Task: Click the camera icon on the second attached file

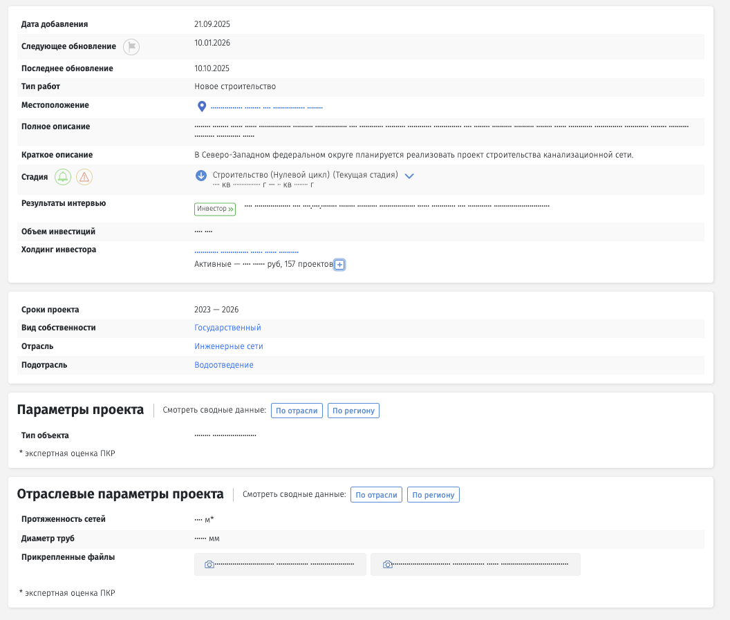Action: click(x=388, y=565)
